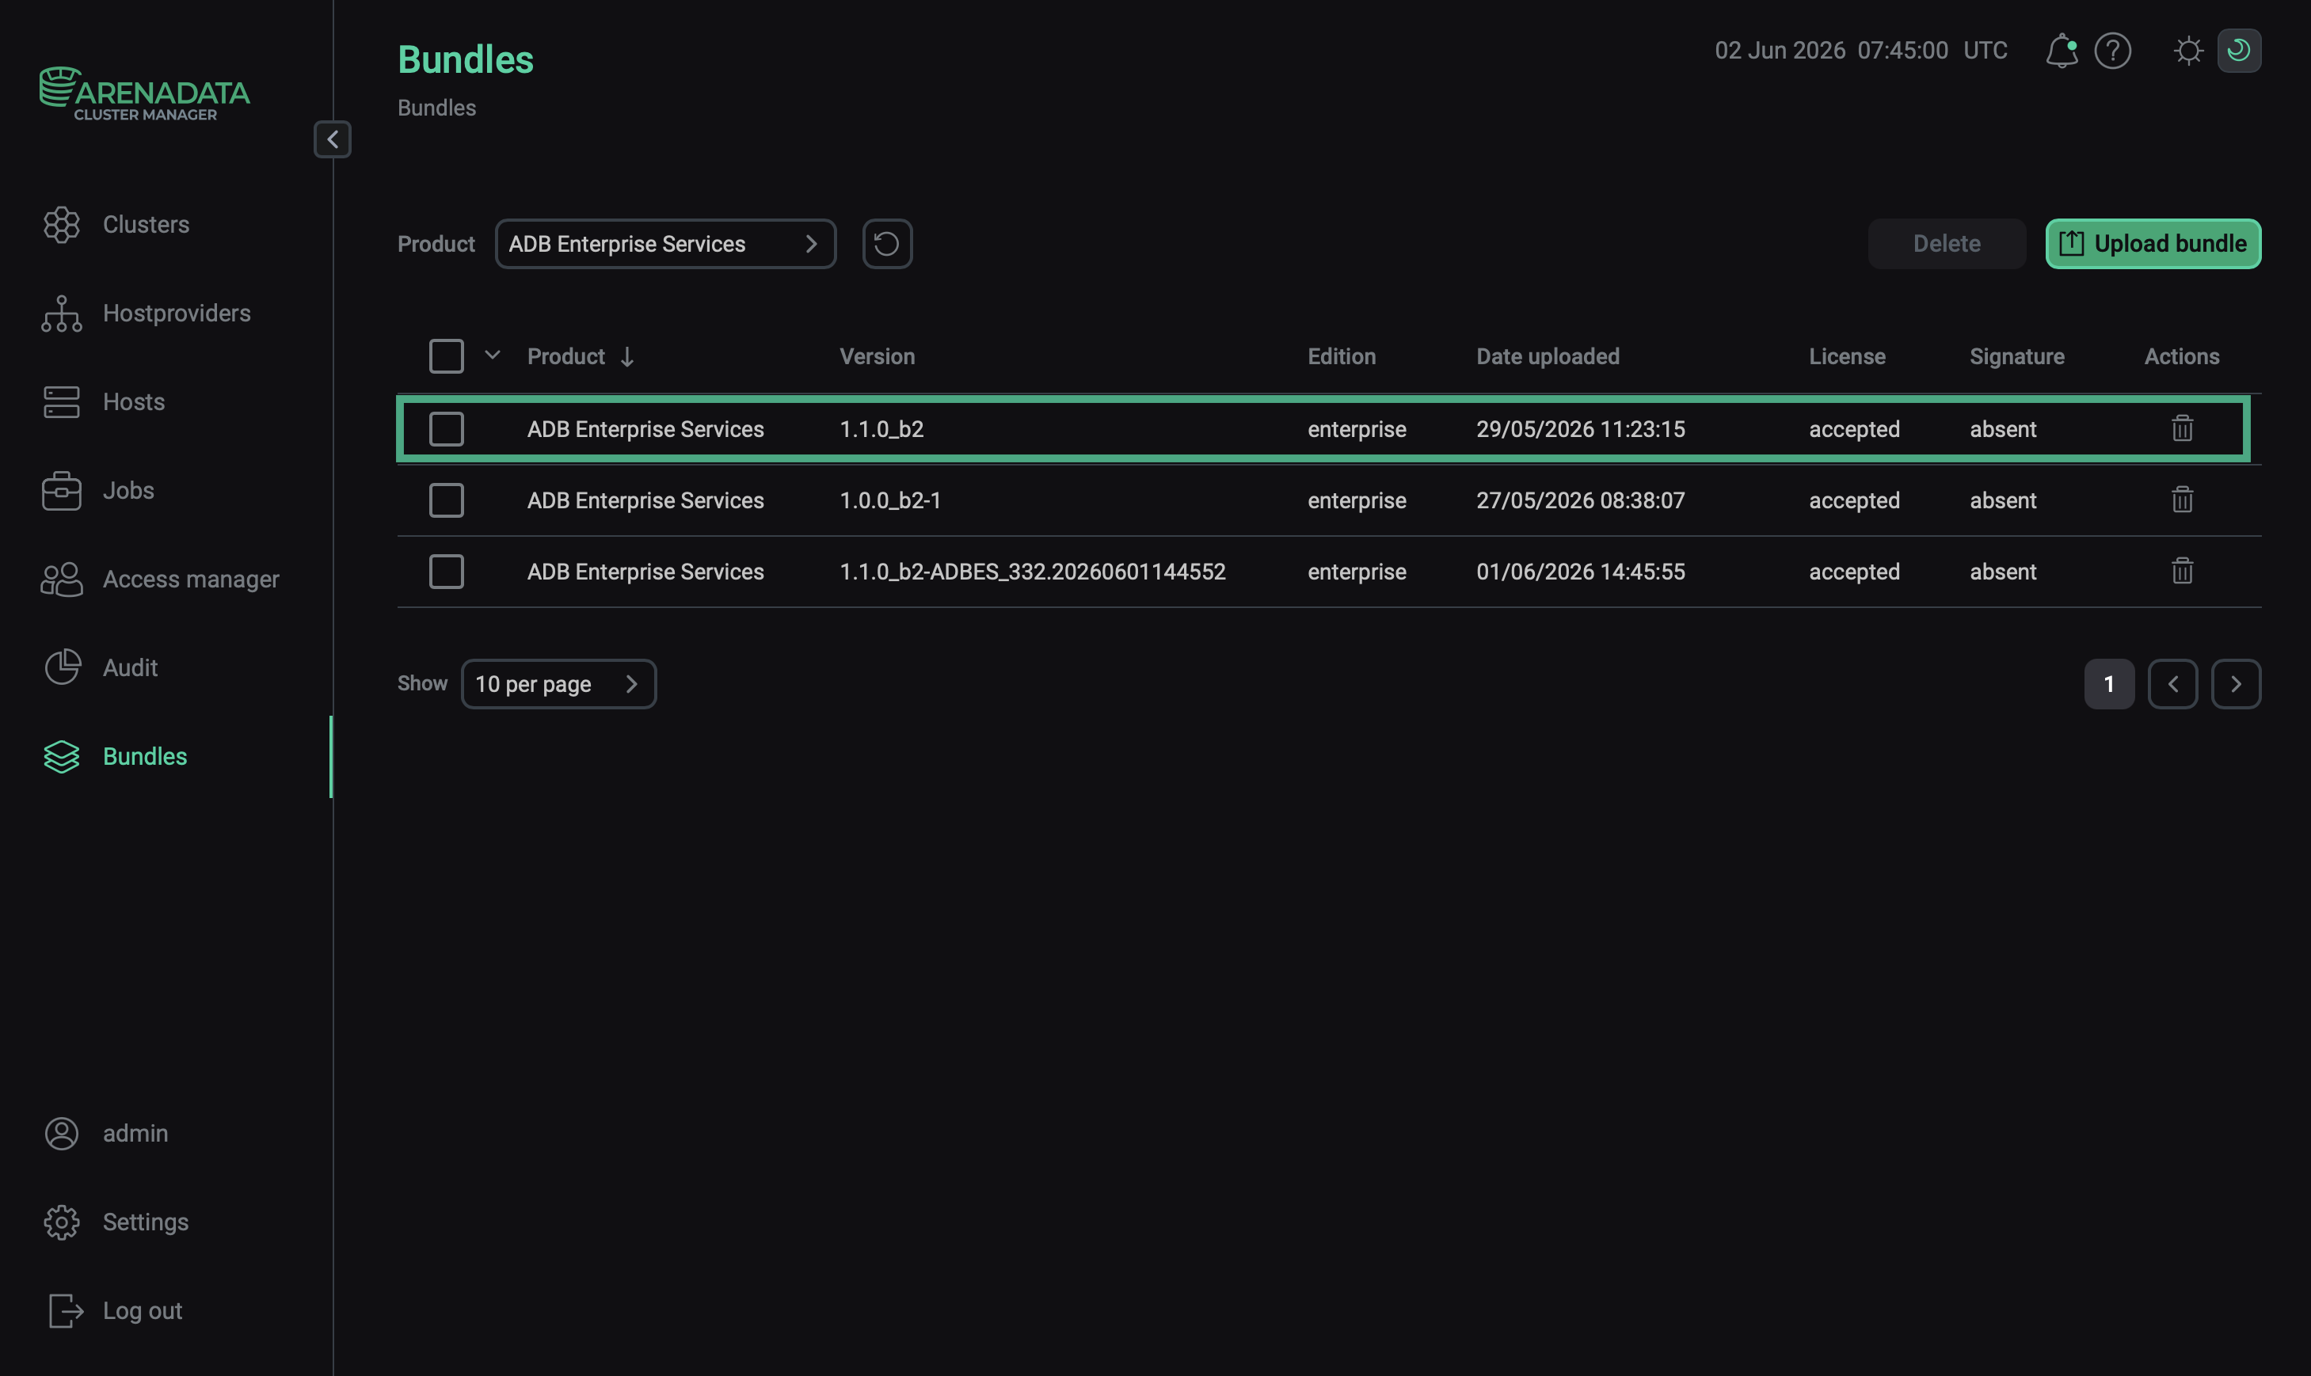Select the dark theme moon icon

2239,50
